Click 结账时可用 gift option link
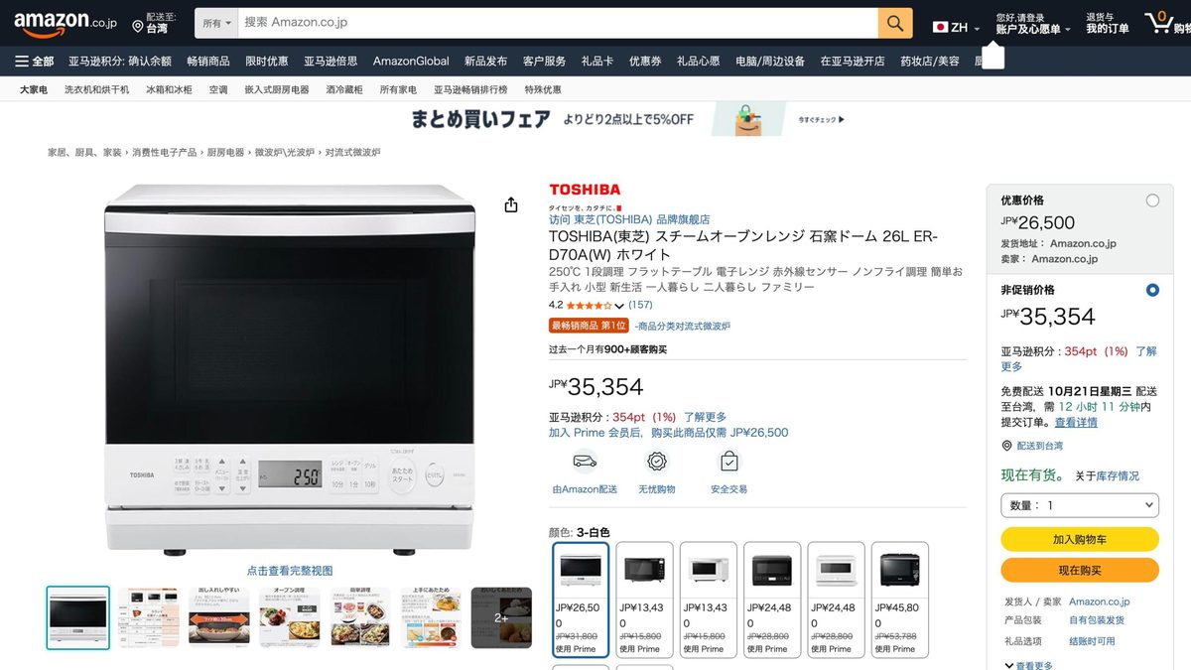The height and width of the screenshot is (670, 1191). (1092, 641)
